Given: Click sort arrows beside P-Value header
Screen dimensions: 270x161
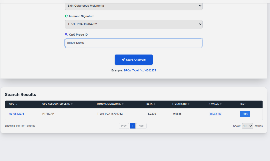Looking at the screenshot, I should pos(221,104).
